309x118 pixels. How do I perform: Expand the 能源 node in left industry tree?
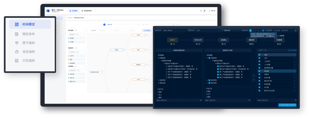[x=158, y=92]
